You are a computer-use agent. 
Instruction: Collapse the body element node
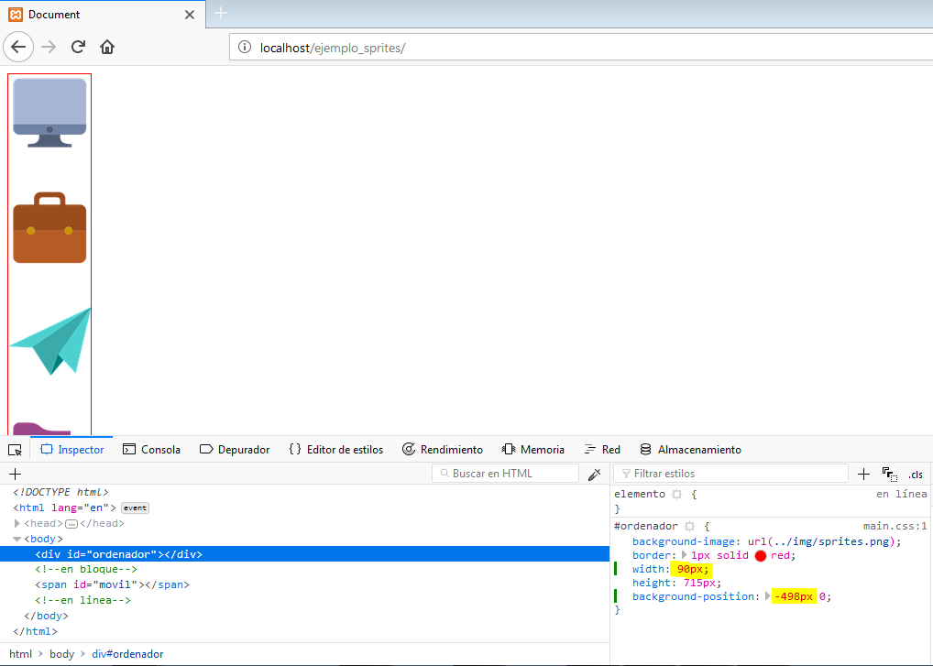point(16,539)
